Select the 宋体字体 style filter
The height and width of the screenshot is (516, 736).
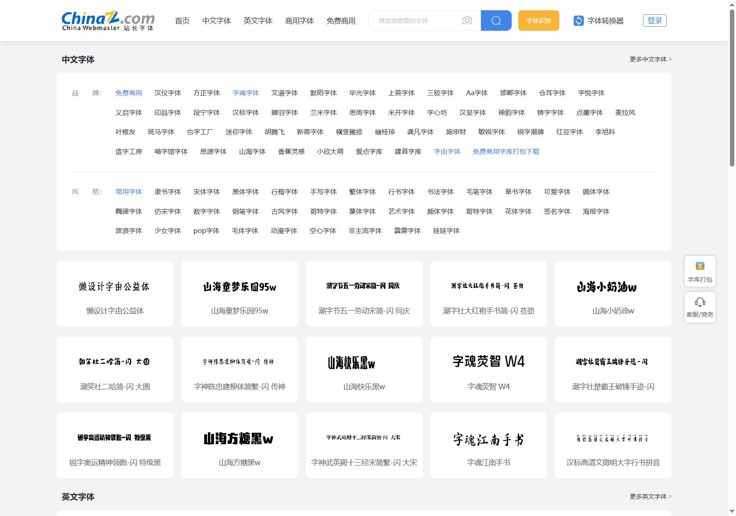click(x=207, y=192)
